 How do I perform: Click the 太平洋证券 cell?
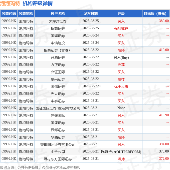pyautogui.click(x=58, y=21)
